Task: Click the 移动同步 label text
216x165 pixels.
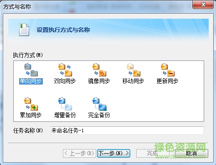Action: tap(133, 81)
